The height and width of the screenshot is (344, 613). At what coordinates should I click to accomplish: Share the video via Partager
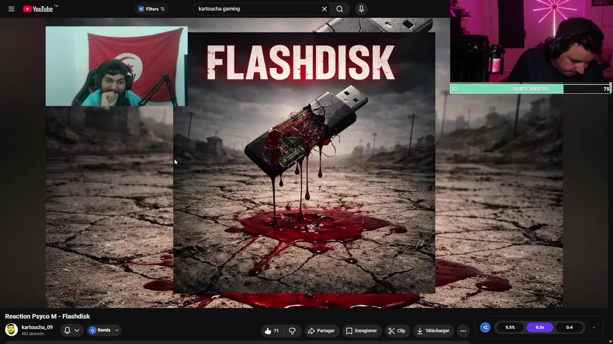click(x=321, y=331)
